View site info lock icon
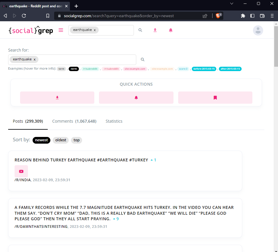This screenshot has width=278, height=252. click(59, 16)
